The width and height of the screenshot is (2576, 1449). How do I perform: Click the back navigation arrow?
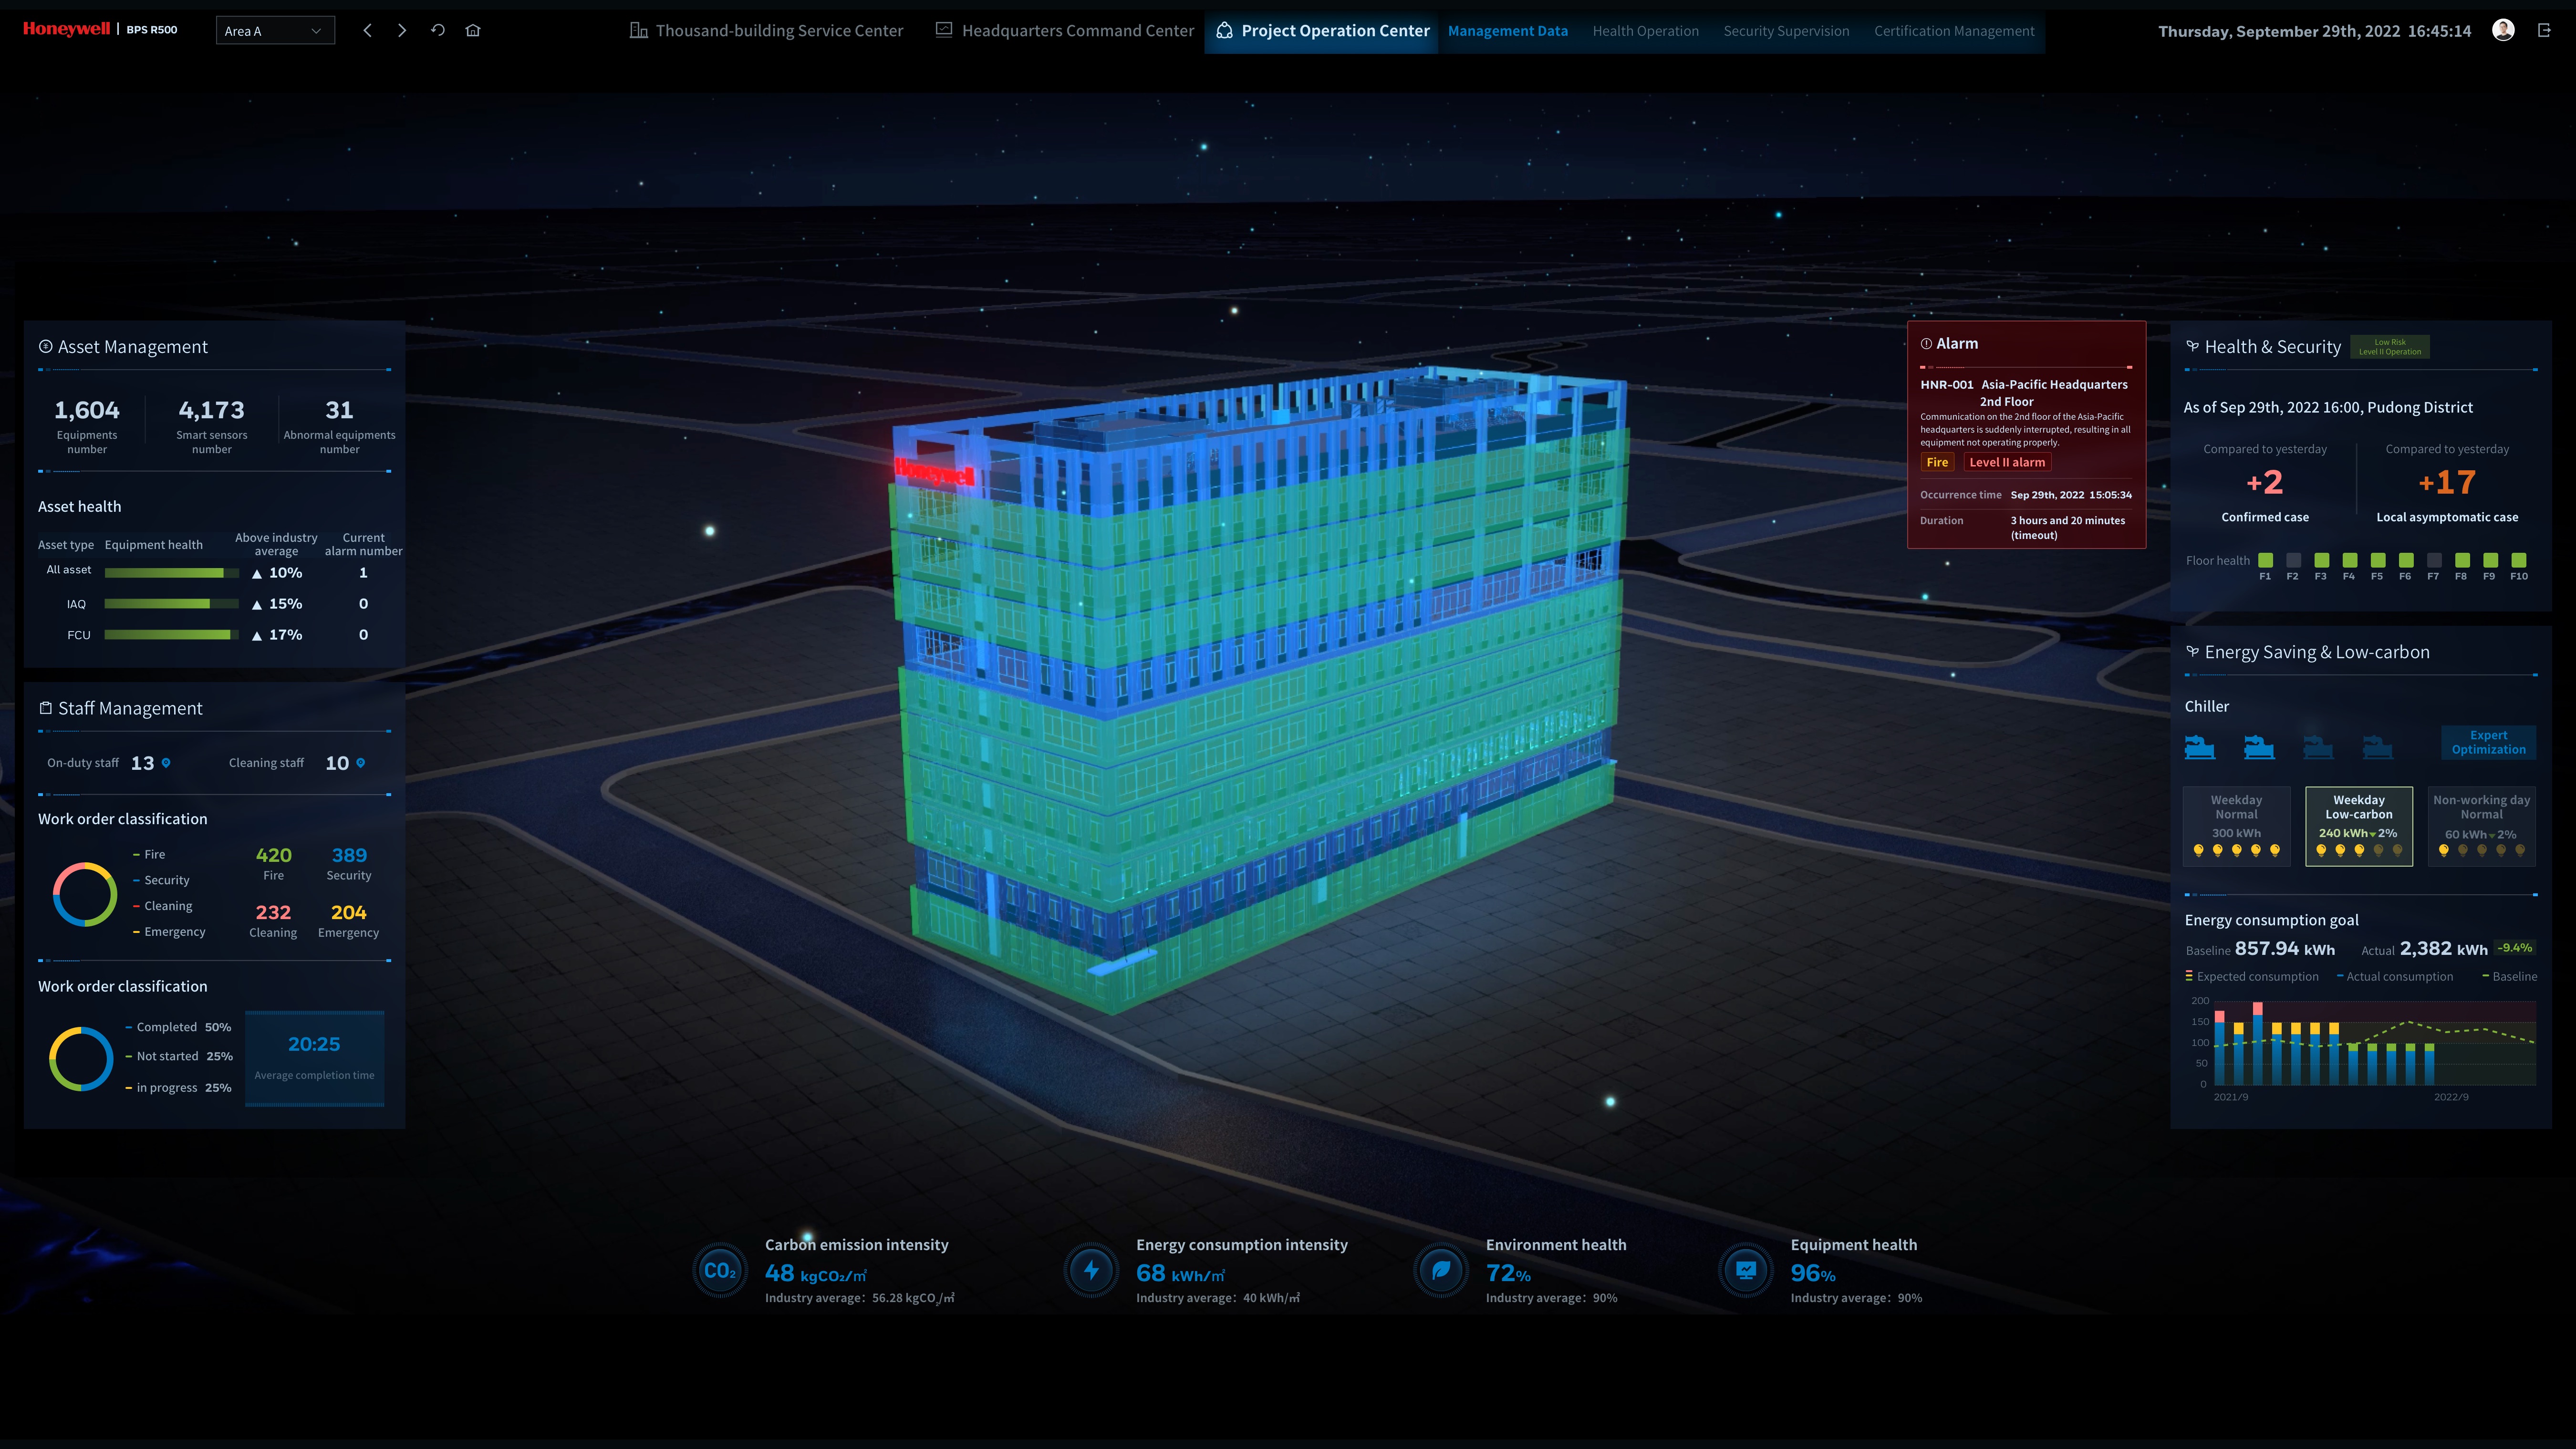tap(367, 31)
